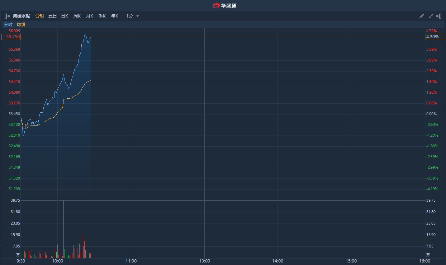Toggle the 均线 average line legend
This screenshot has width=446, height=265.
pyautogui.click(x=21, y=25)
